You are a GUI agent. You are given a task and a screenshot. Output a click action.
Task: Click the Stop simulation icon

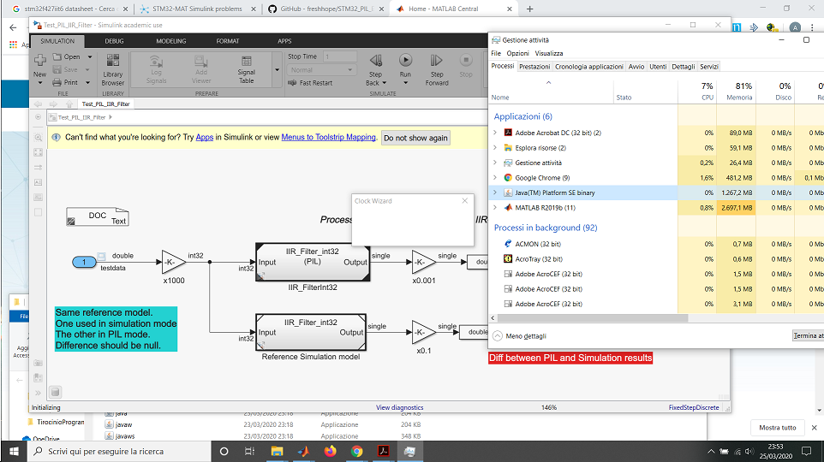[466, 61]
